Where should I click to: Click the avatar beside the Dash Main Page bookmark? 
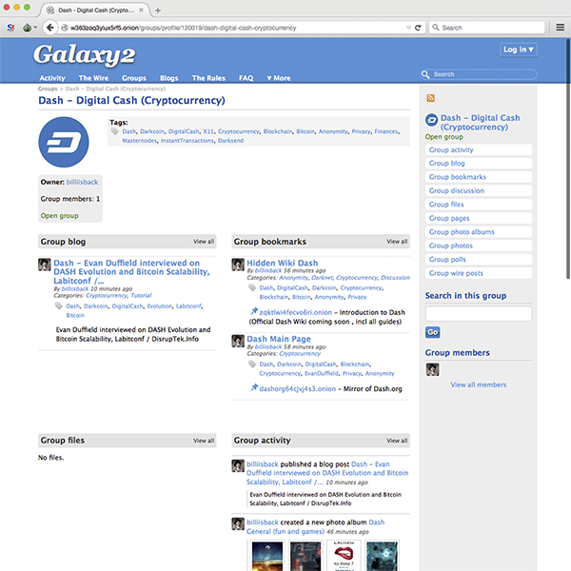tap(238, 341)
